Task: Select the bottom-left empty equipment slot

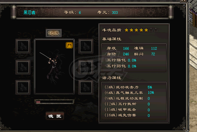Action: pos(23,87)
